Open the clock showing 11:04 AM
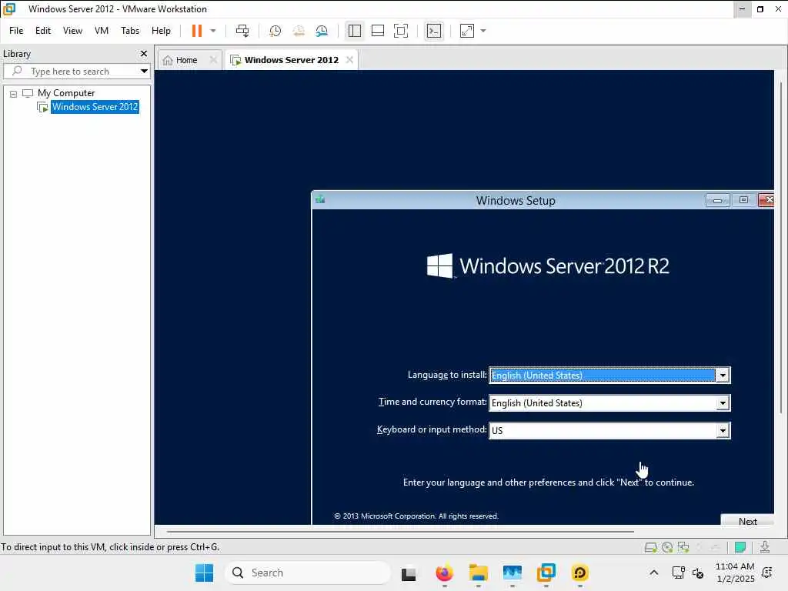Viewport: 788px width, 591px height. (735, 573)
